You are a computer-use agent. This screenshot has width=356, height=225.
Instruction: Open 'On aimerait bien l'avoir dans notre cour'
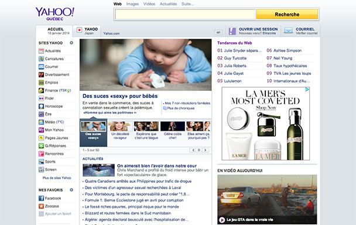157,166
